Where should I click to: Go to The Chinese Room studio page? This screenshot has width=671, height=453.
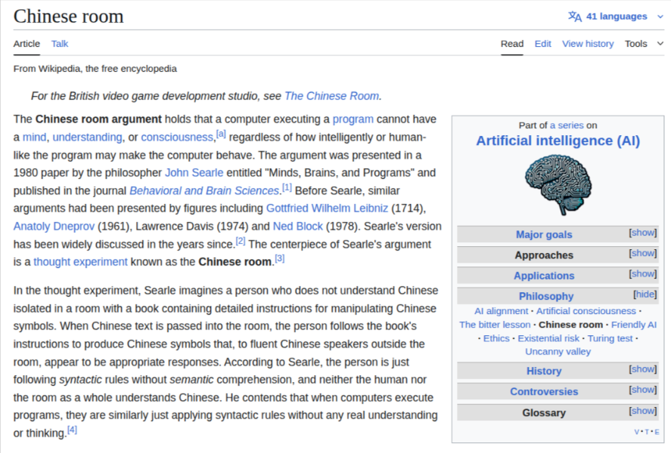pyautogui.click(x=331, y=96)
